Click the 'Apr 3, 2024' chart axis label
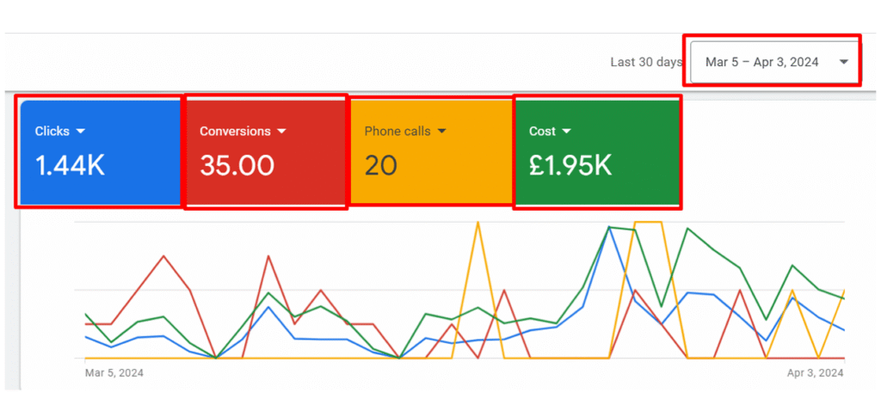 pyautogui.click(x=816, y=373)
